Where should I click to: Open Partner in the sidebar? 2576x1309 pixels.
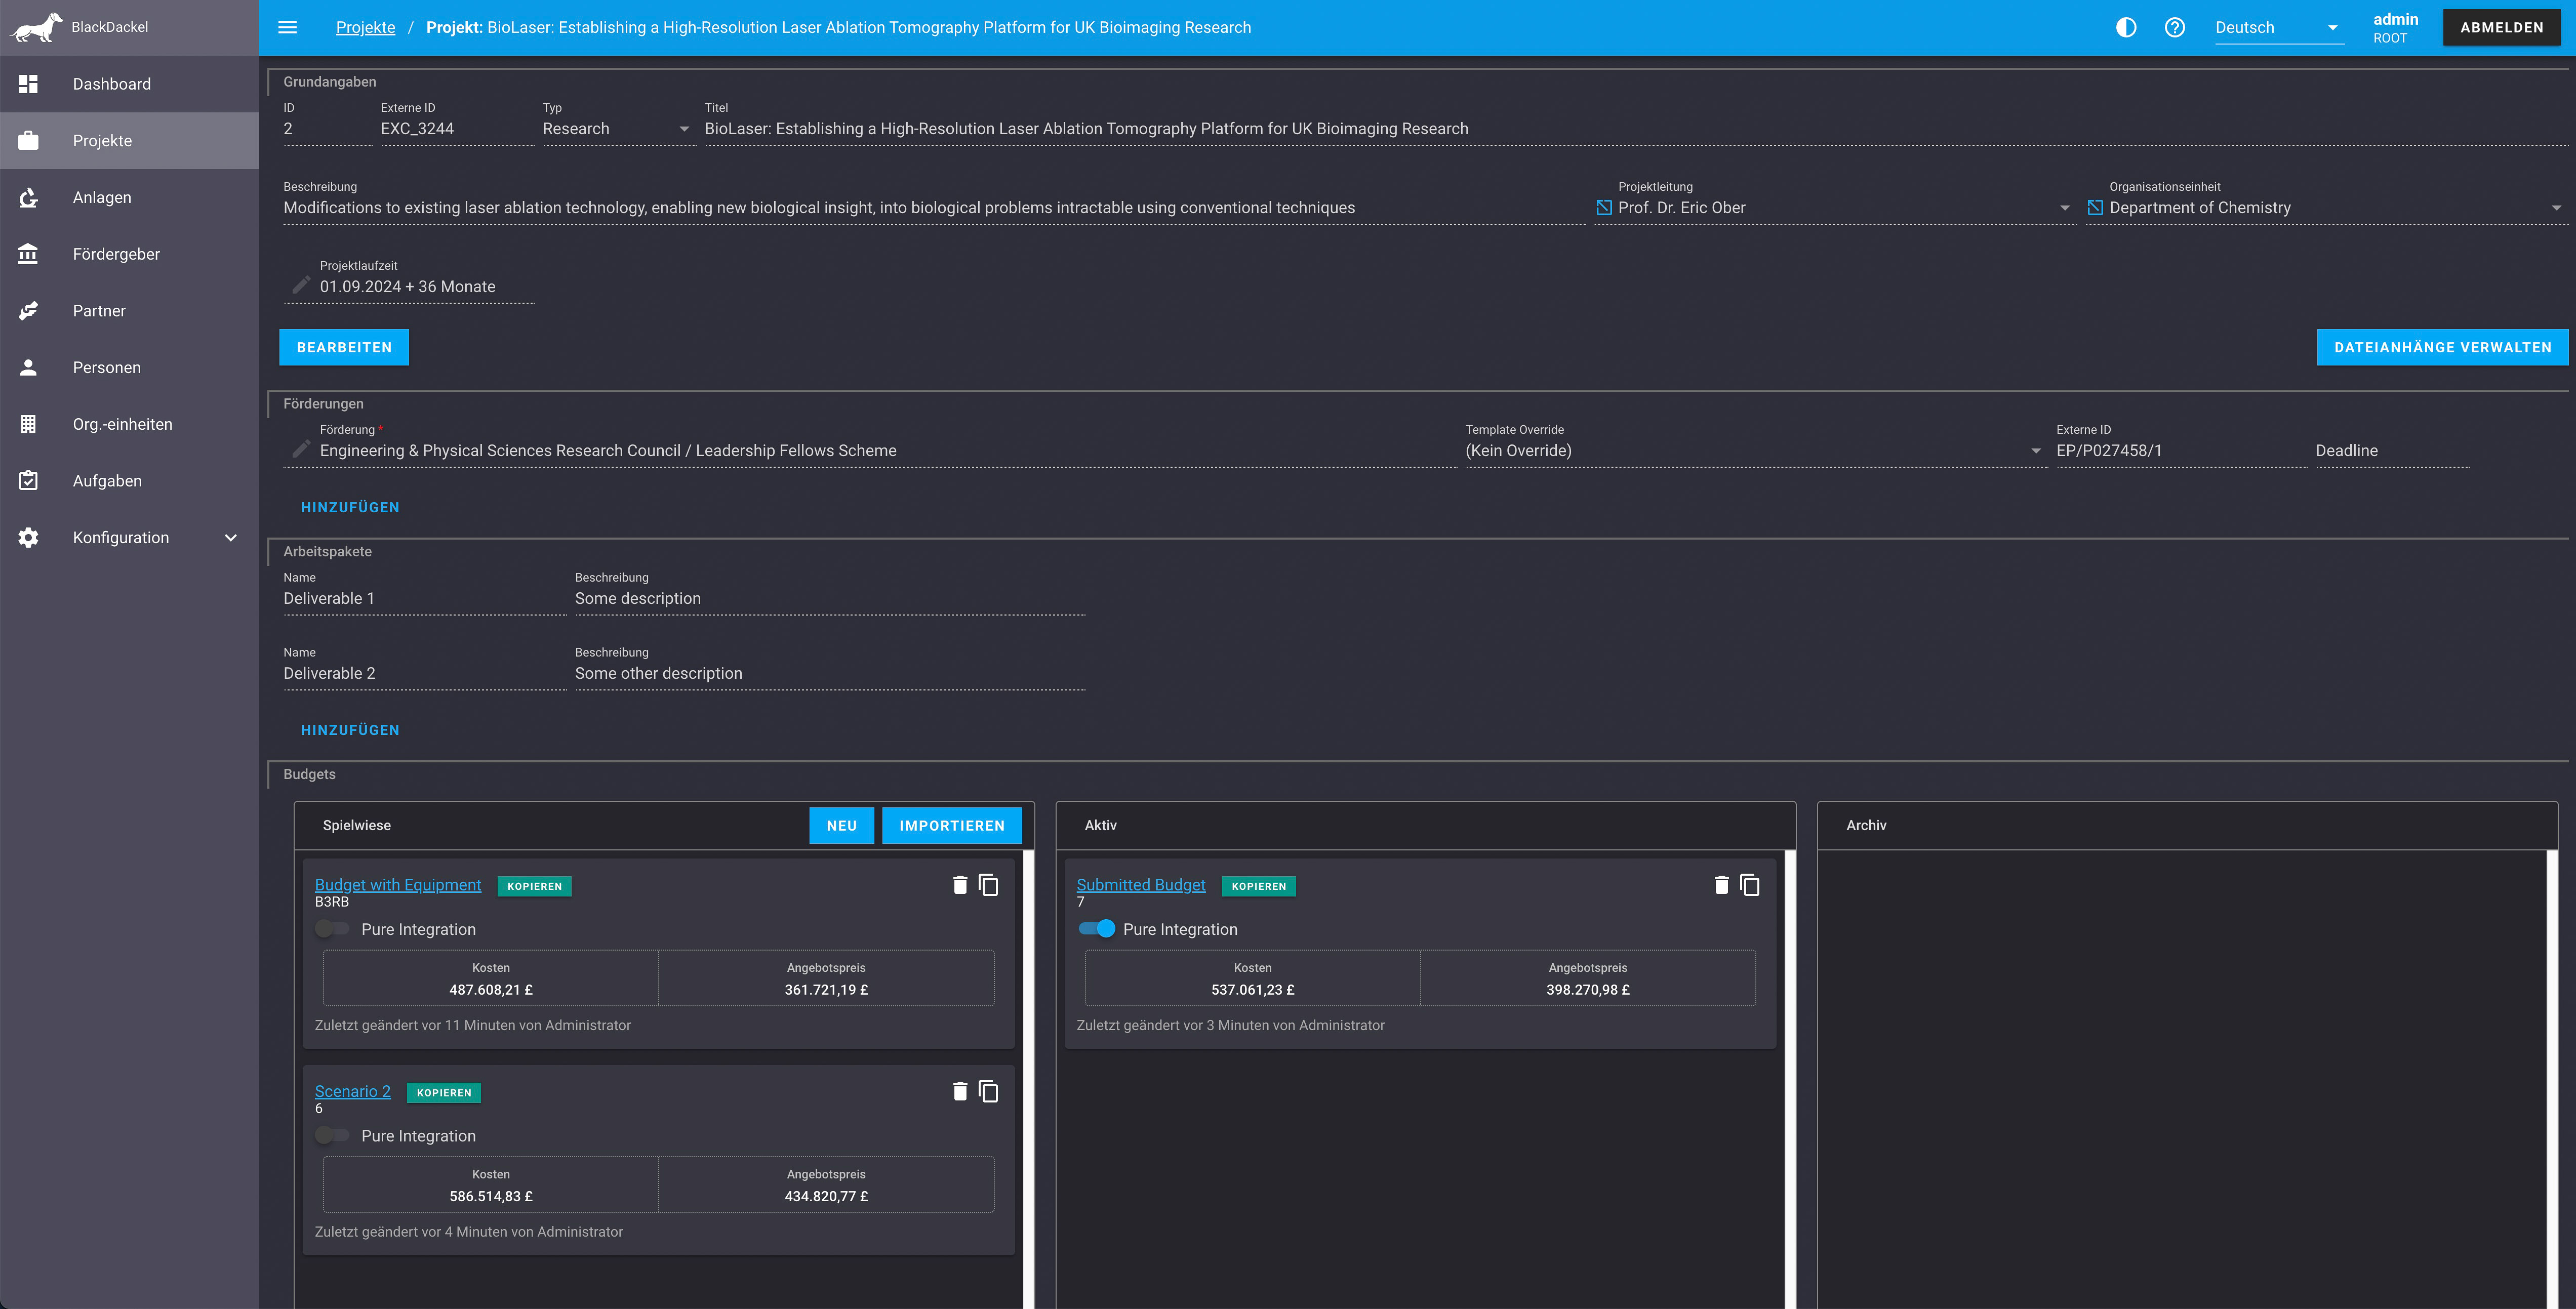(x=129, y=310)
